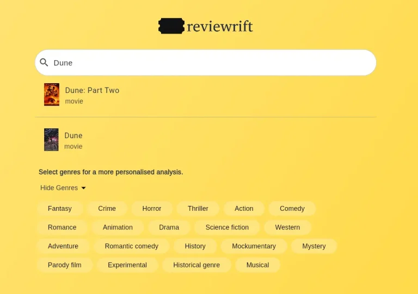Toggle the Horror genre chip
The width and height of the screenshot is (418, 294).
pos(152,209)
